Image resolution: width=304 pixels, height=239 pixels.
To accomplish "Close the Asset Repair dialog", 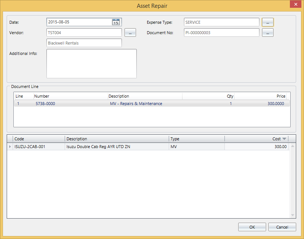I will tap(295, 4).
